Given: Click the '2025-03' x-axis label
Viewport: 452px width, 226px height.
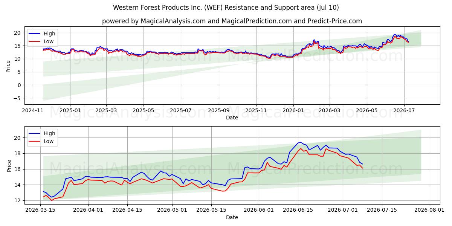Looking at the screenshot, I should pyautogui.click(x=106, y=111).
